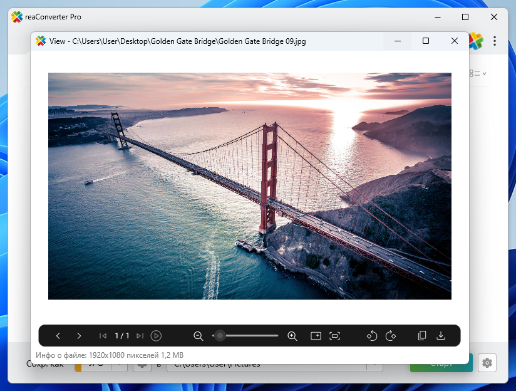516x391 pixels.
Task: Click the zoom slider handle
Action: click(x=220, y=336)
